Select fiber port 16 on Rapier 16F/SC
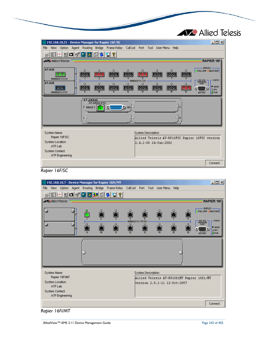Screen dimensions: 267x346 [186, 88]
